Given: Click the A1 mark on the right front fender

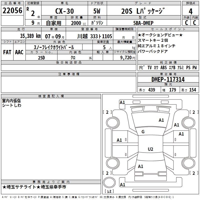Looking at the screenshot, I should (176, 125).
